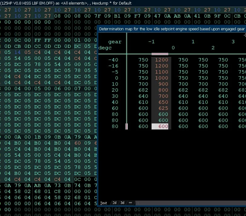Click the 'gear' axis label
Image resolution: width=246 pixels, height=216 pixels.
115,42
